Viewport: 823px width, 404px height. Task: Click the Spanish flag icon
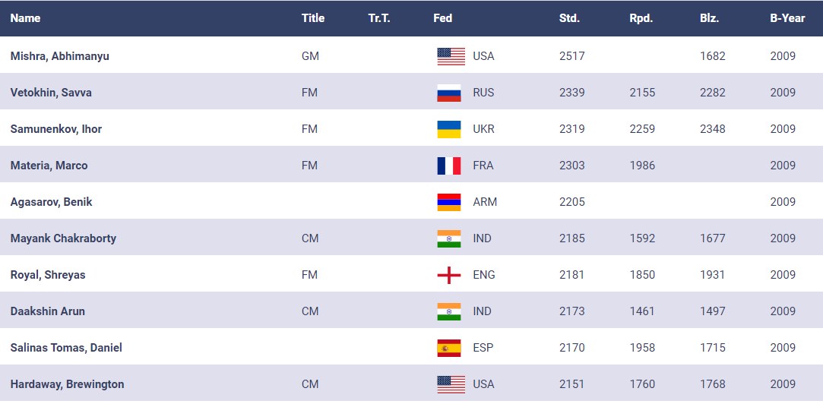449,348
